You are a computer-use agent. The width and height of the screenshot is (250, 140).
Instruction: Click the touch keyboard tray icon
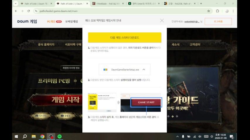pyautogui.click(x=206, y=136)
